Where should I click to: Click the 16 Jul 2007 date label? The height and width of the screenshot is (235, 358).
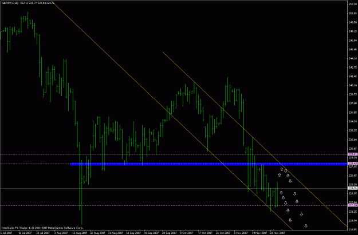click(25, 233)
